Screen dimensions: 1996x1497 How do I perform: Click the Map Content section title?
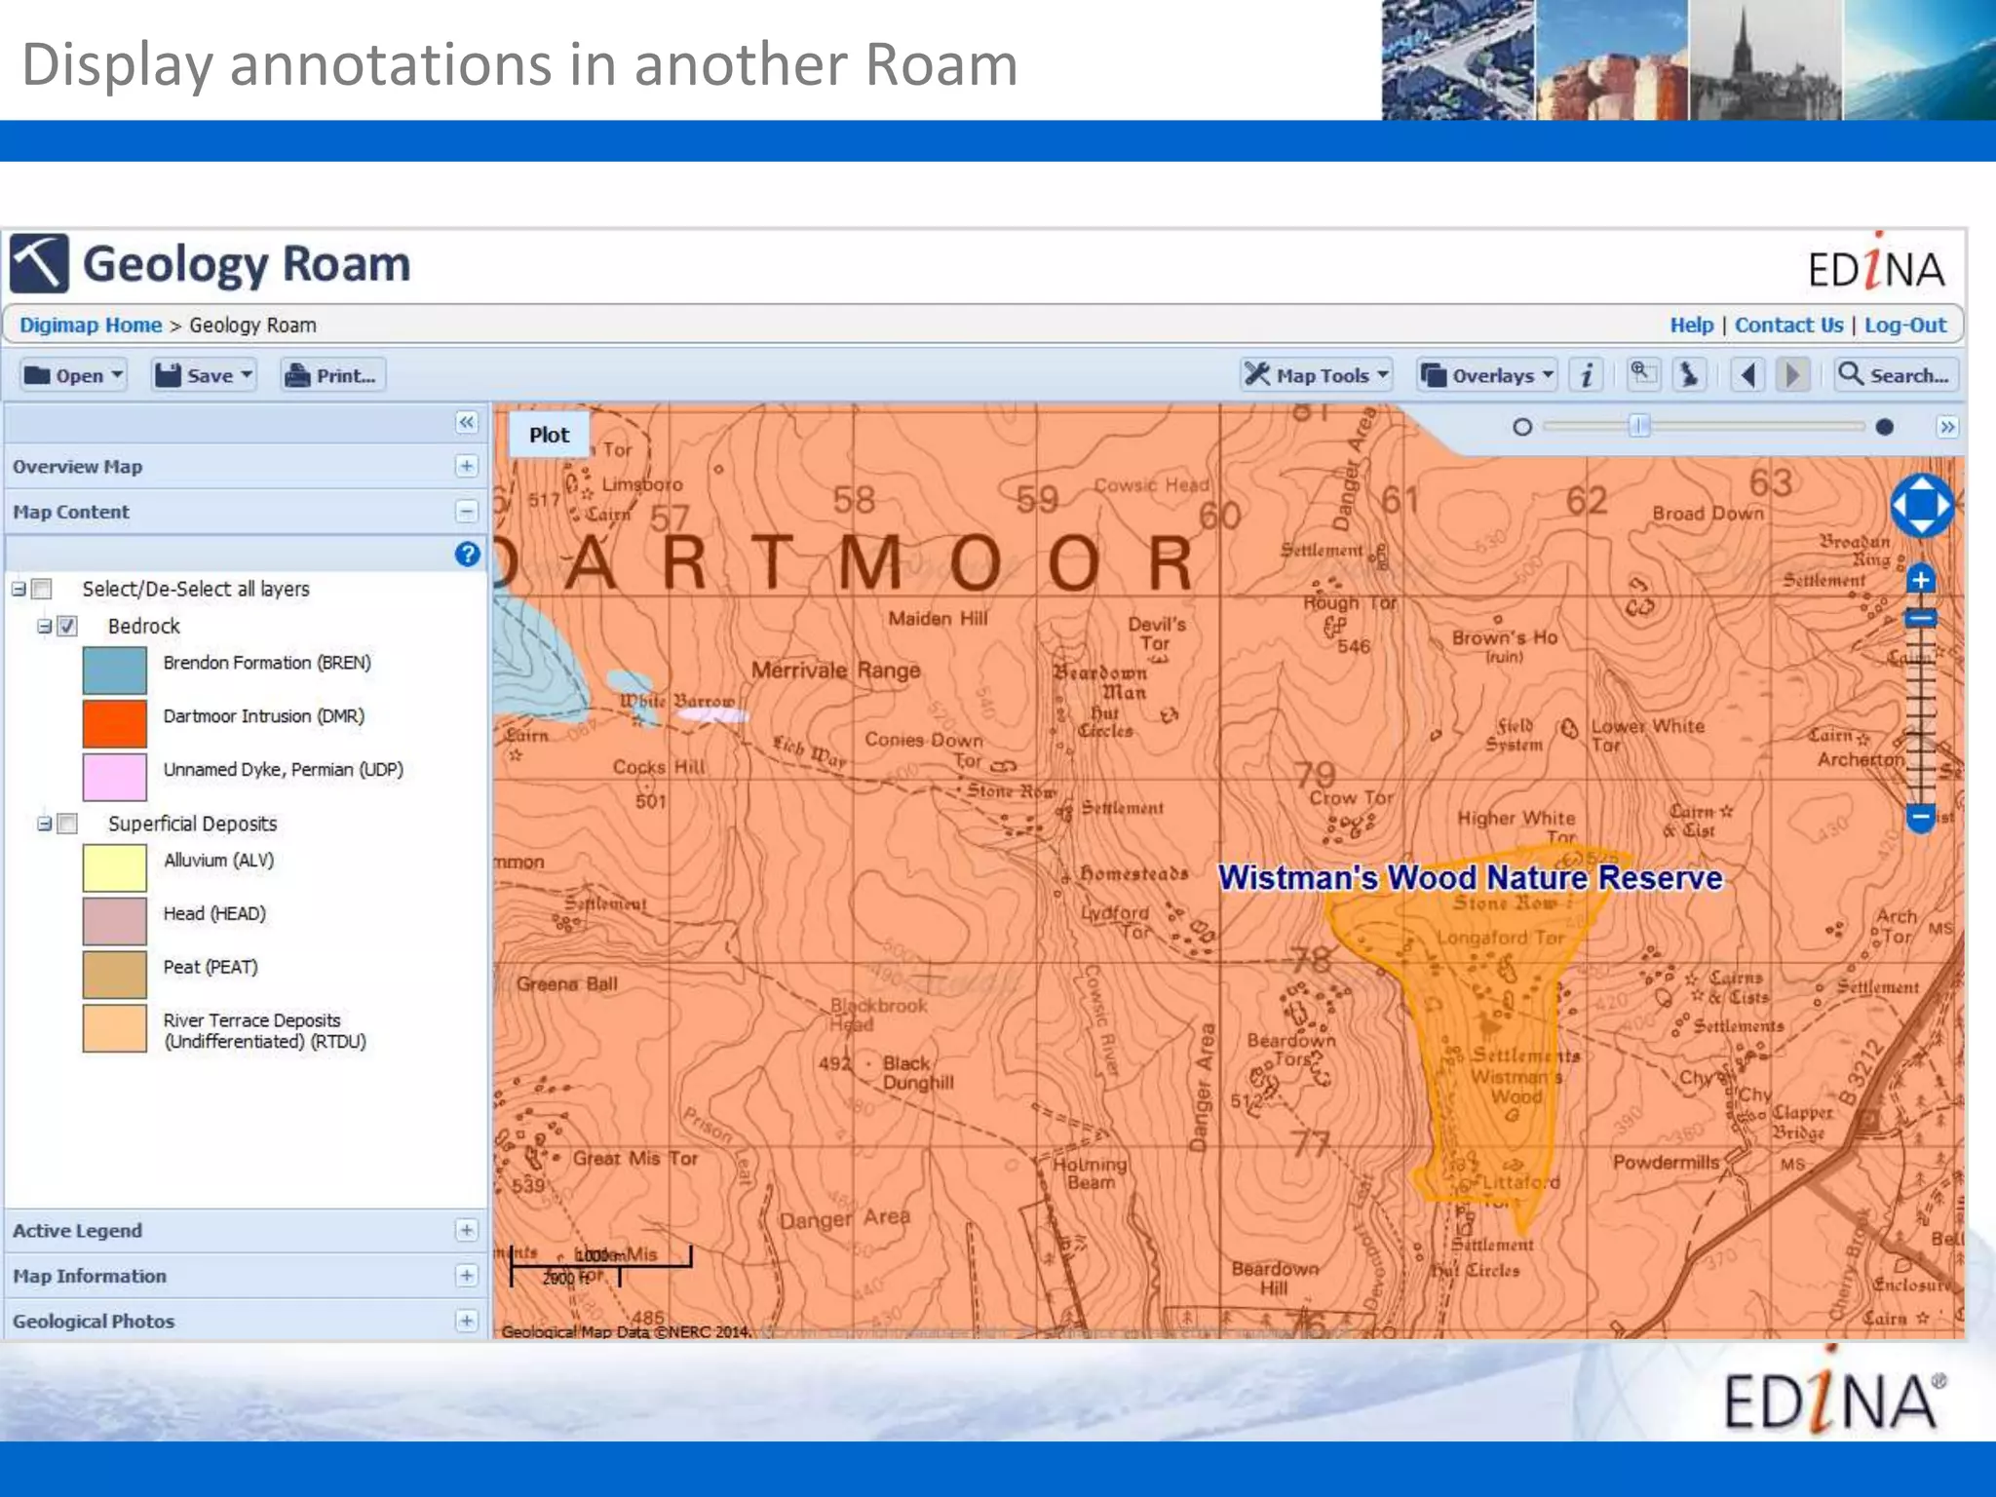click(71, 512)
